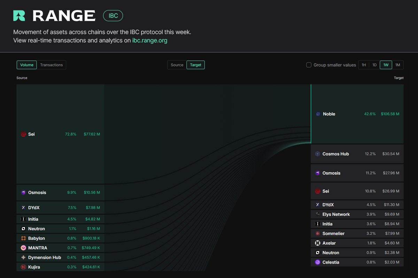Click the Osmosis icon in target list
418x278 pixels.
coord(318,173)
